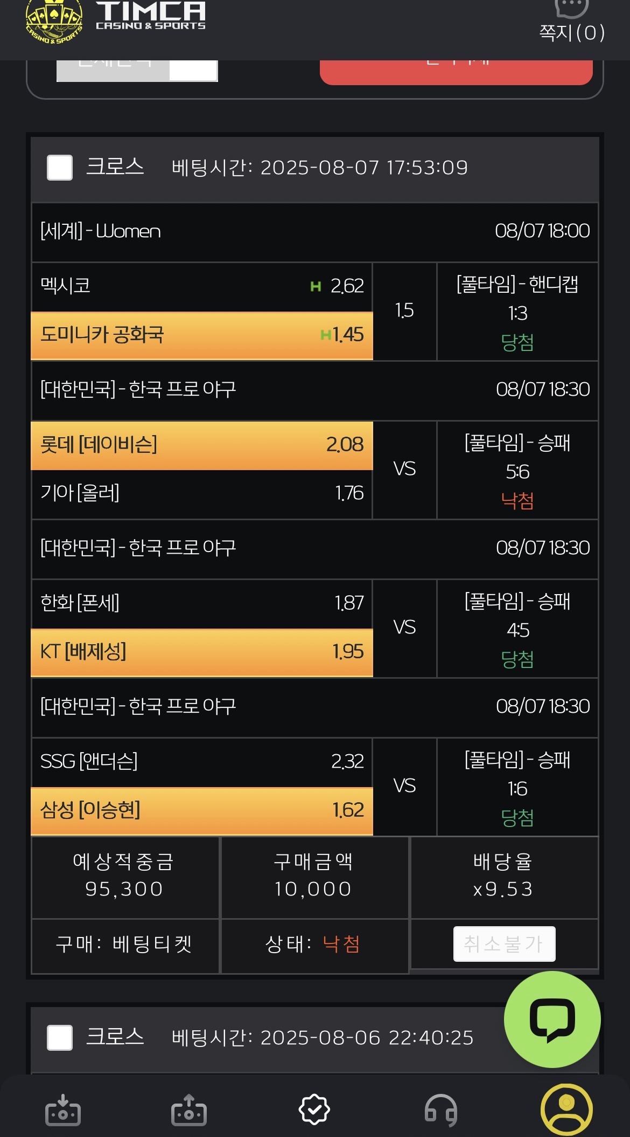Click the 한화 [폰세] 1.87 row

(202, 604)
